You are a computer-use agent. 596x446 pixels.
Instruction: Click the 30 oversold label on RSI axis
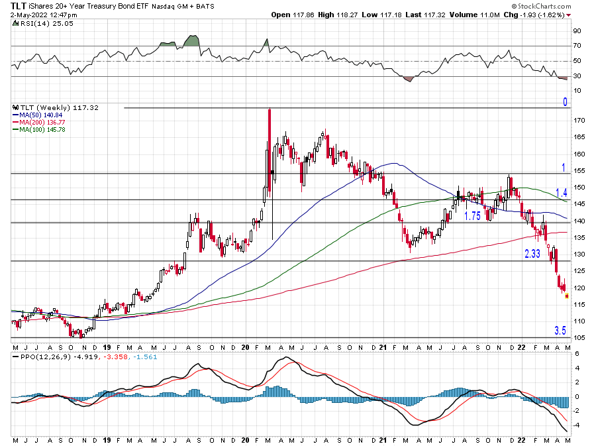pos(577,76)
